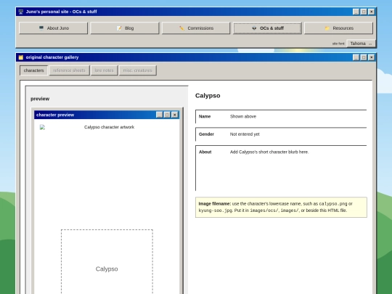Maximize the character preview window

167,115
